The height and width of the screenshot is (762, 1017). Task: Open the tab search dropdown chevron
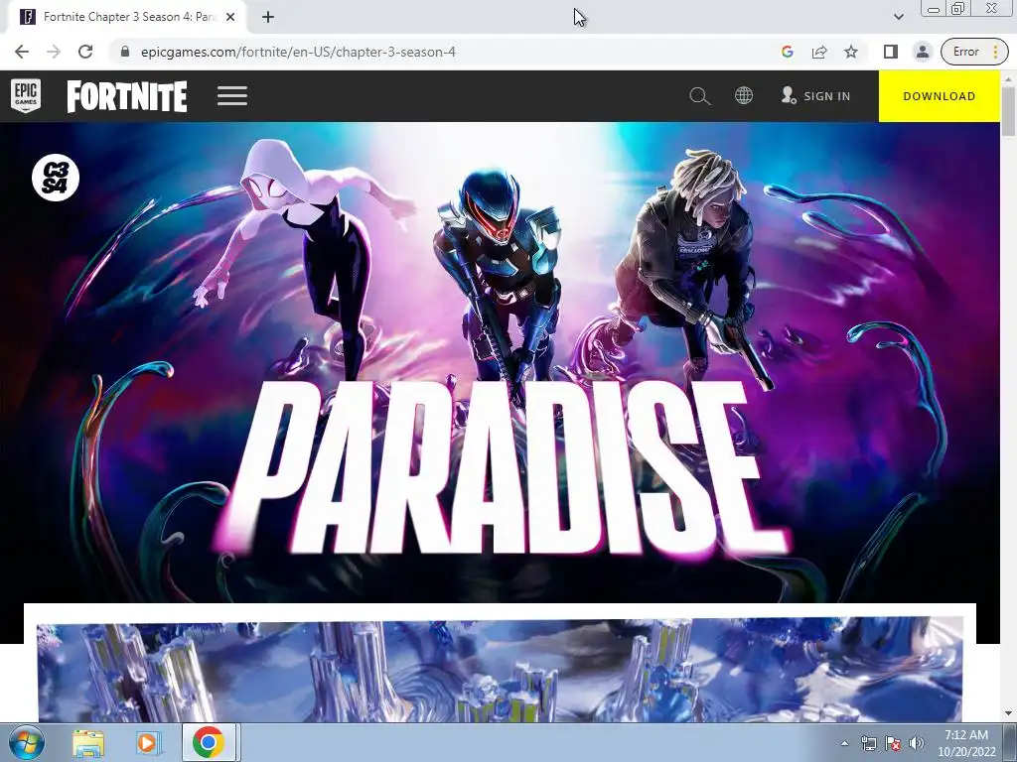[898, 17]
